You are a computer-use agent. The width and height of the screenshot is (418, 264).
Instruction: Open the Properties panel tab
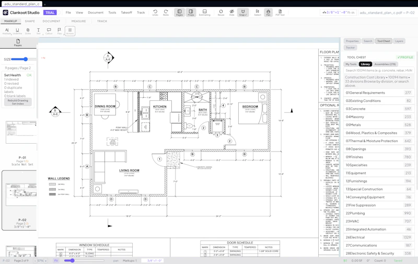tap(352, 41)
